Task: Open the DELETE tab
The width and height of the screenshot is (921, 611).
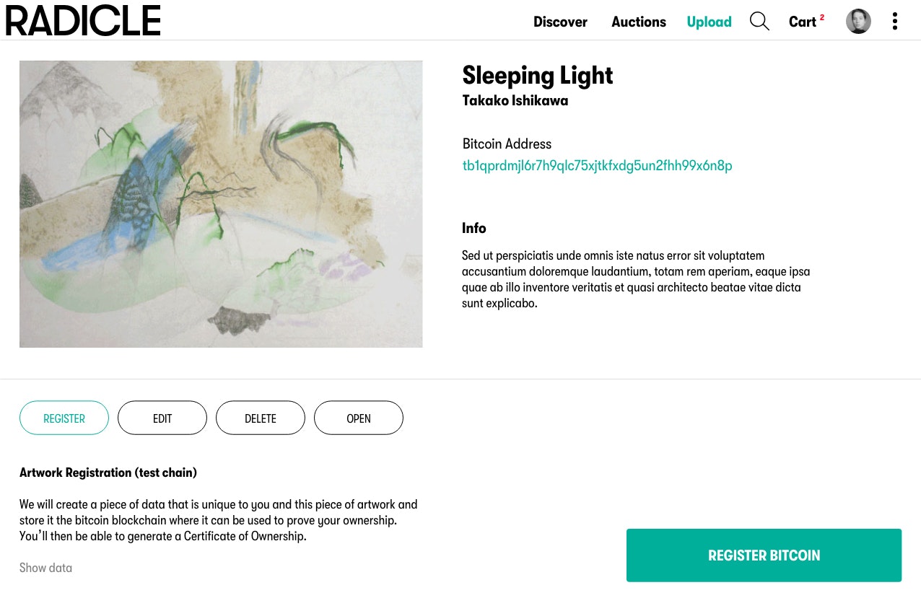Action: (x=260, y=418)
